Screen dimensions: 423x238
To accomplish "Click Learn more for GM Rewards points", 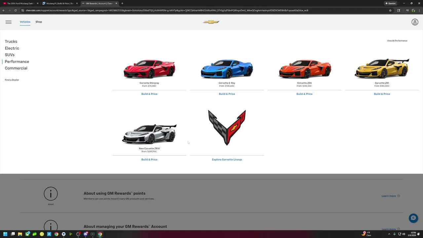I will (x=391, y=196).
